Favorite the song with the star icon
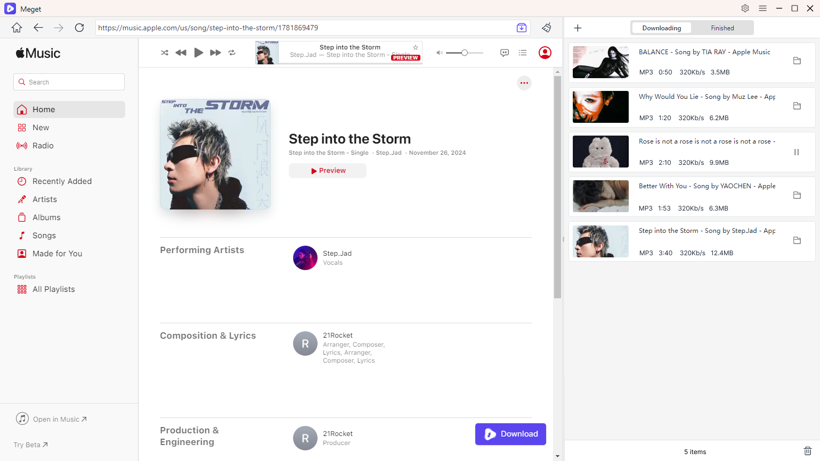Screen dimensions: 820x461 click(x=416, y=47)
